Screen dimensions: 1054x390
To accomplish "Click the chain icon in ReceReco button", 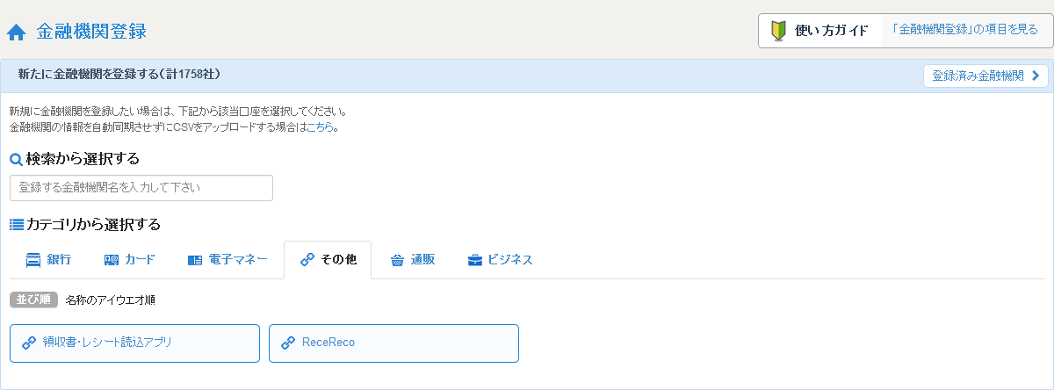I will point(288,343).
